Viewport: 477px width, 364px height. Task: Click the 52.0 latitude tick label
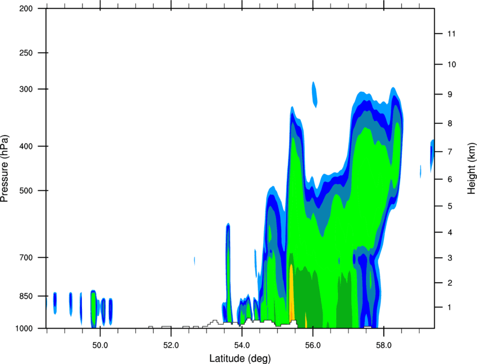click(171, 346)
